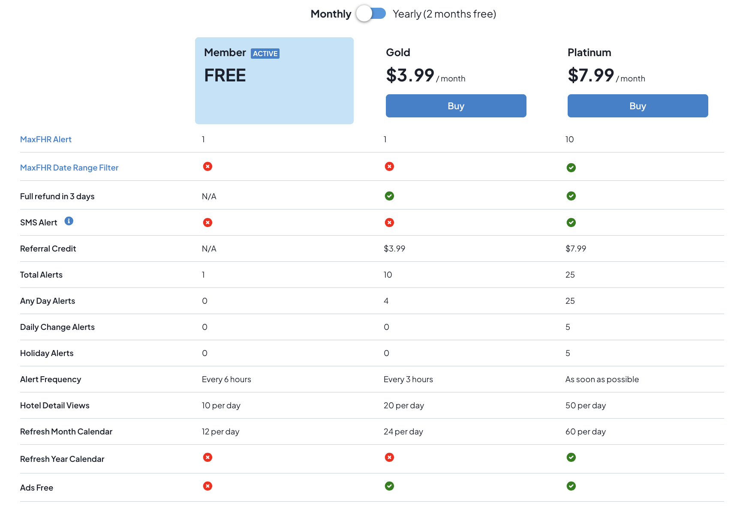The height and width of the screenshot is (506, 740).
Task: Click the Ads Free row label
Action: pos(36,488)
